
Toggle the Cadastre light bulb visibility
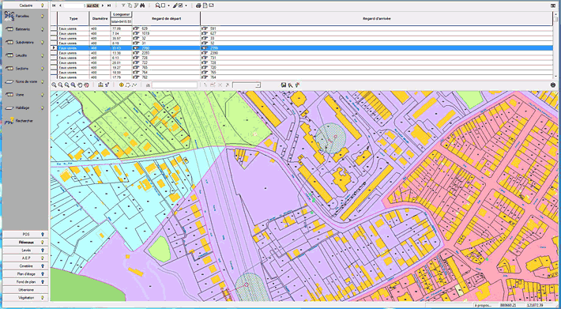point(42,6)
